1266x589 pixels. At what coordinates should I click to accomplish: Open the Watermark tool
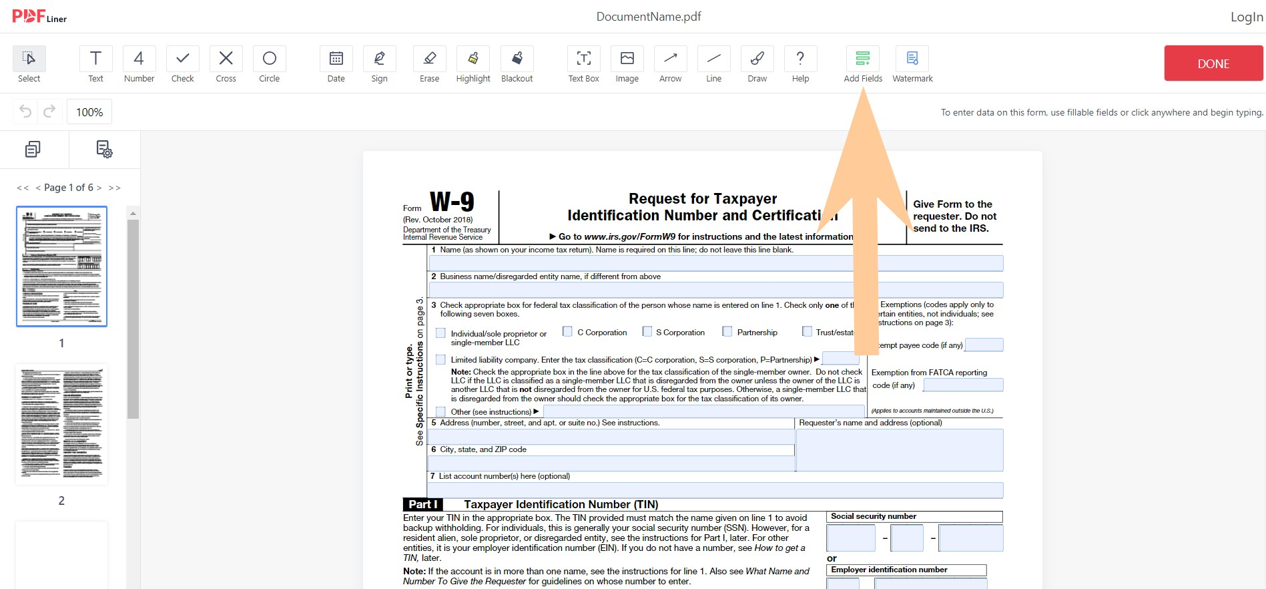(x=913, y=65)
